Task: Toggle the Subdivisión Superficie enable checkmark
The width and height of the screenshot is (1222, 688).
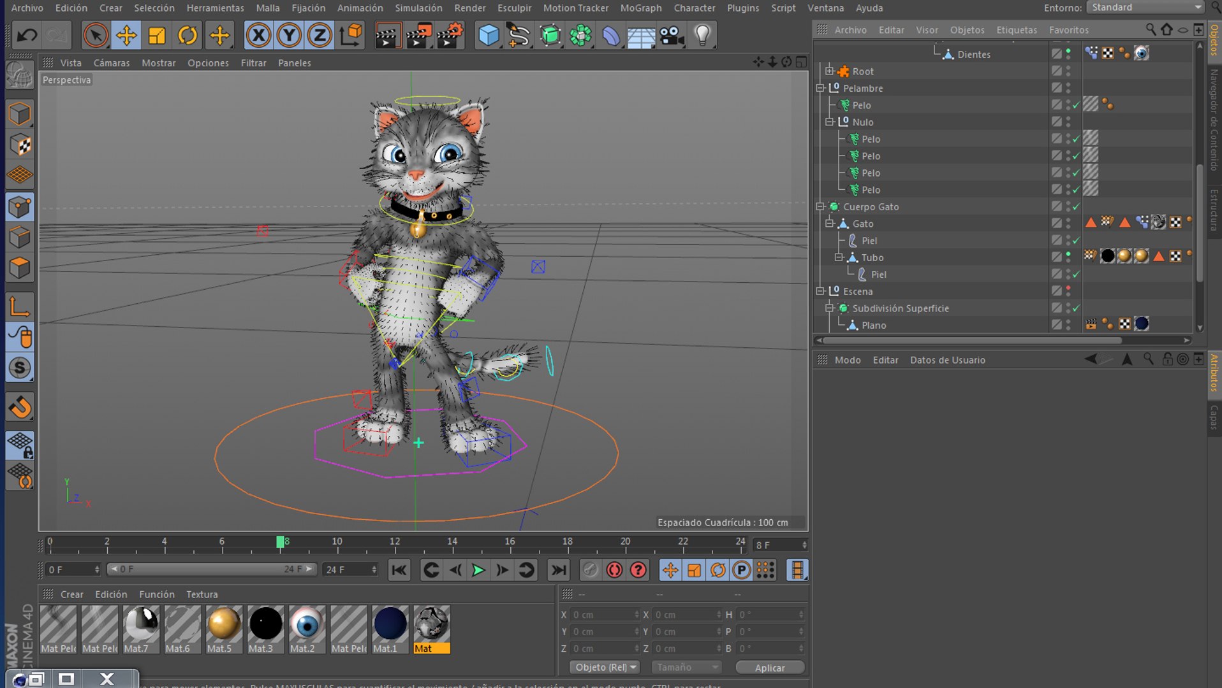Action: 1077,308
